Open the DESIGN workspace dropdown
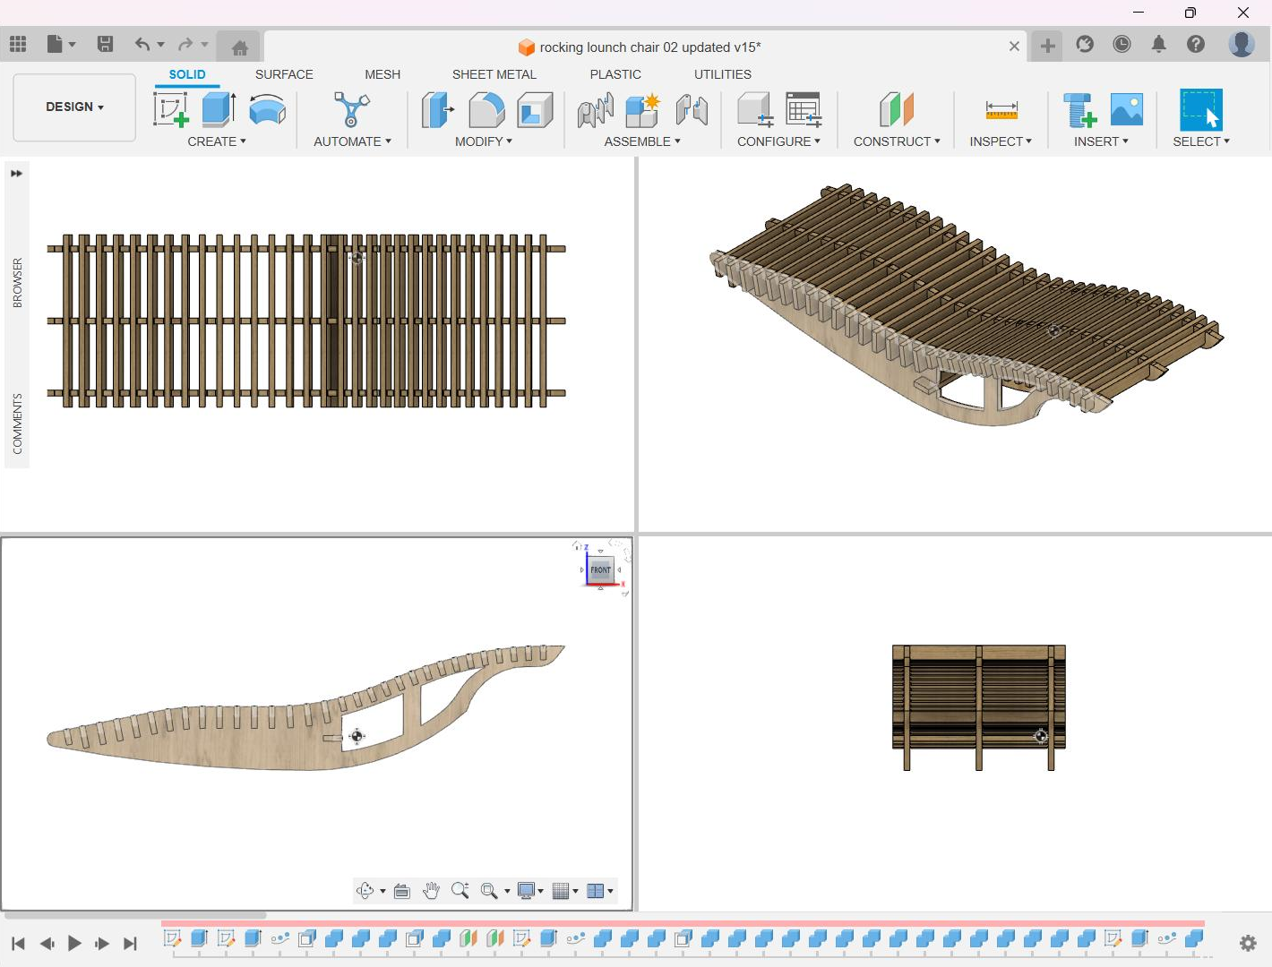This screenshot has height=967, width=1272. point(74,107)
